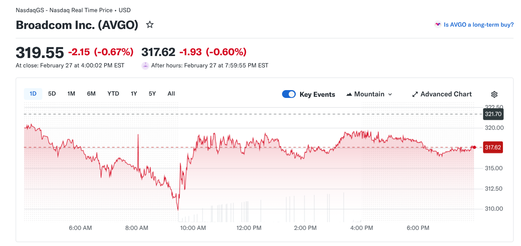
Task: Open the "Is AVGO a long-term buy?" link
Action: (x=478, y=25)
